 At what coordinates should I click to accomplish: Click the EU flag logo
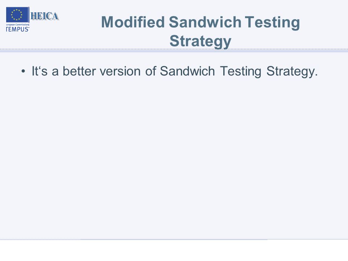coord(17,14)
